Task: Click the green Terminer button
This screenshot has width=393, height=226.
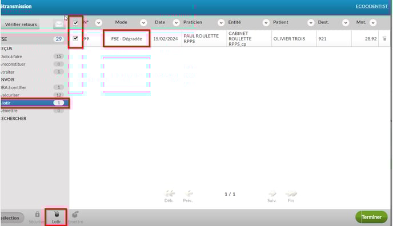Action: point(371,217)
